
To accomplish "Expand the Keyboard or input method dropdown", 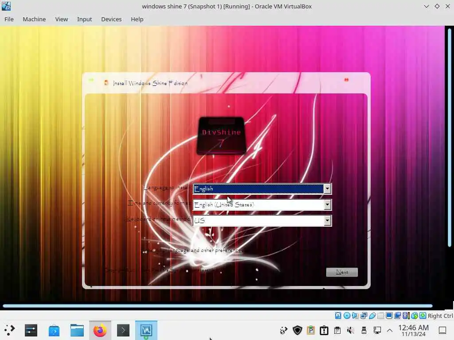I will tap(327, 221).
